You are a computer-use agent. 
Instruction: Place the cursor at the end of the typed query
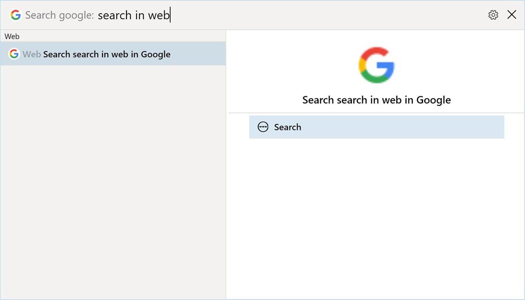170,15
